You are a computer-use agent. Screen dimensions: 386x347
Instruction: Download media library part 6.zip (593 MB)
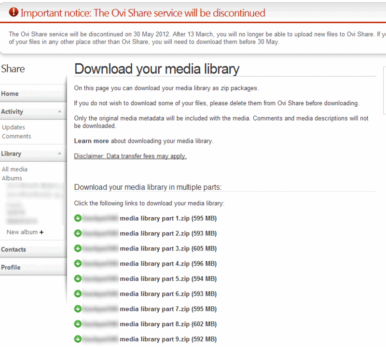coord(168,294)
